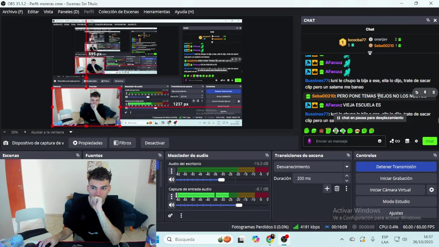The width and height of the screenshot is (439, 247).
Task: Open the Archivo (F) menu
Action: [x=13, y=12]
